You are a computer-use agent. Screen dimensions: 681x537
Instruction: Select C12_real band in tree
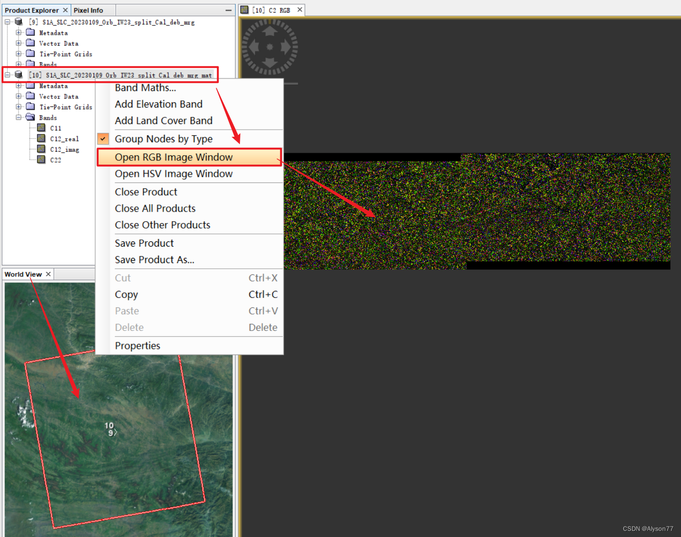tap(65, 139)
